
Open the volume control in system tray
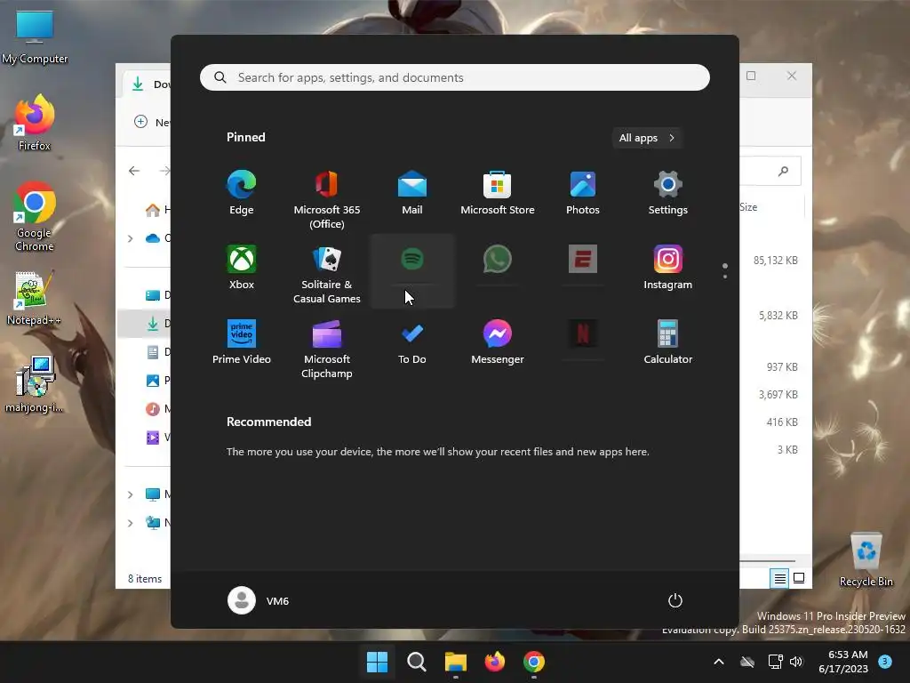click(796, 662)
